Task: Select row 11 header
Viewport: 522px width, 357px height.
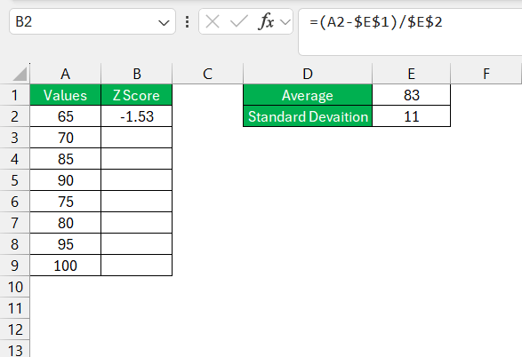Action: click(14, 308)
